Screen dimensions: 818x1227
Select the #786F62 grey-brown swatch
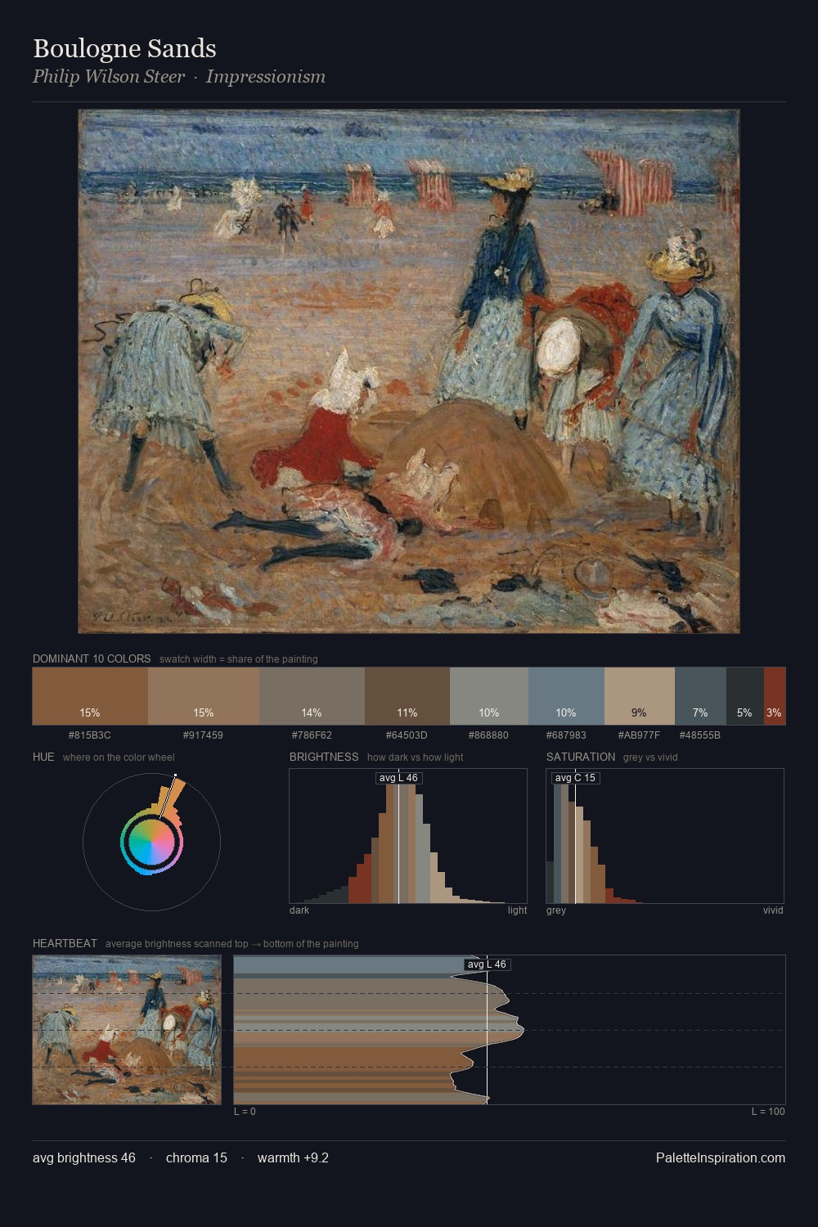tap(312, 696)
